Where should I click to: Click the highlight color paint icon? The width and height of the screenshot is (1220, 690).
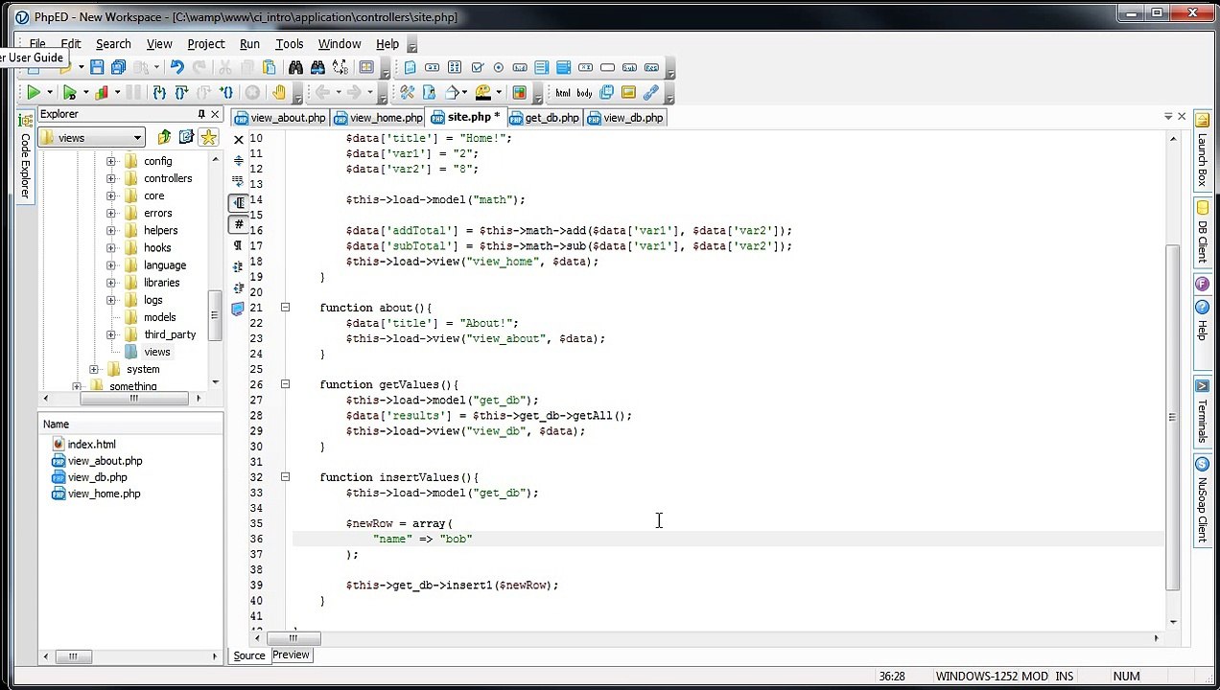(482, 93)
